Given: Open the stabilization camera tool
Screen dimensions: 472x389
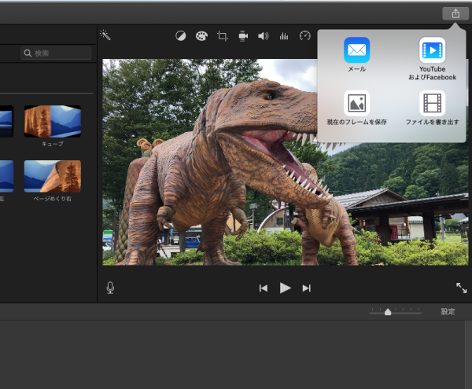Looking at the screenshot, I should point(243,36).
